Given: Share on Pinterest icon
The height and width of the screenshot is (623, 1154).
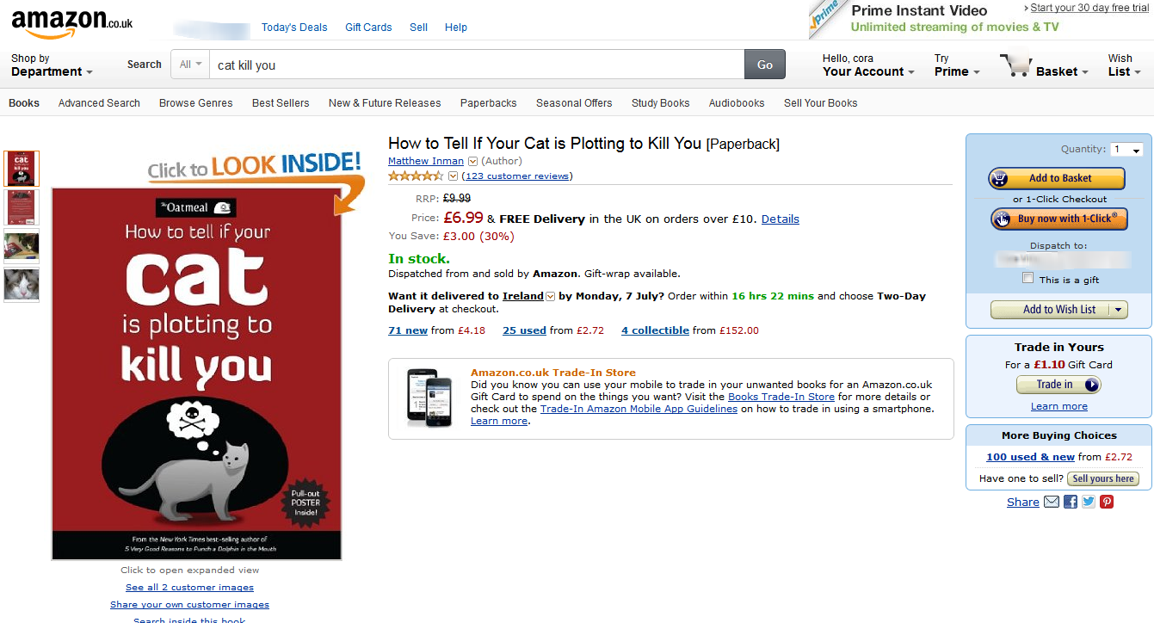Looking at the screenshot, I should click(x=1107, y=502).
